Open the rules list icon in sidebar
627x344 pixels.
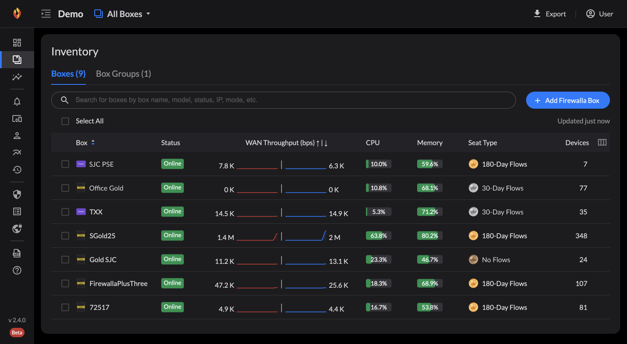17,211
